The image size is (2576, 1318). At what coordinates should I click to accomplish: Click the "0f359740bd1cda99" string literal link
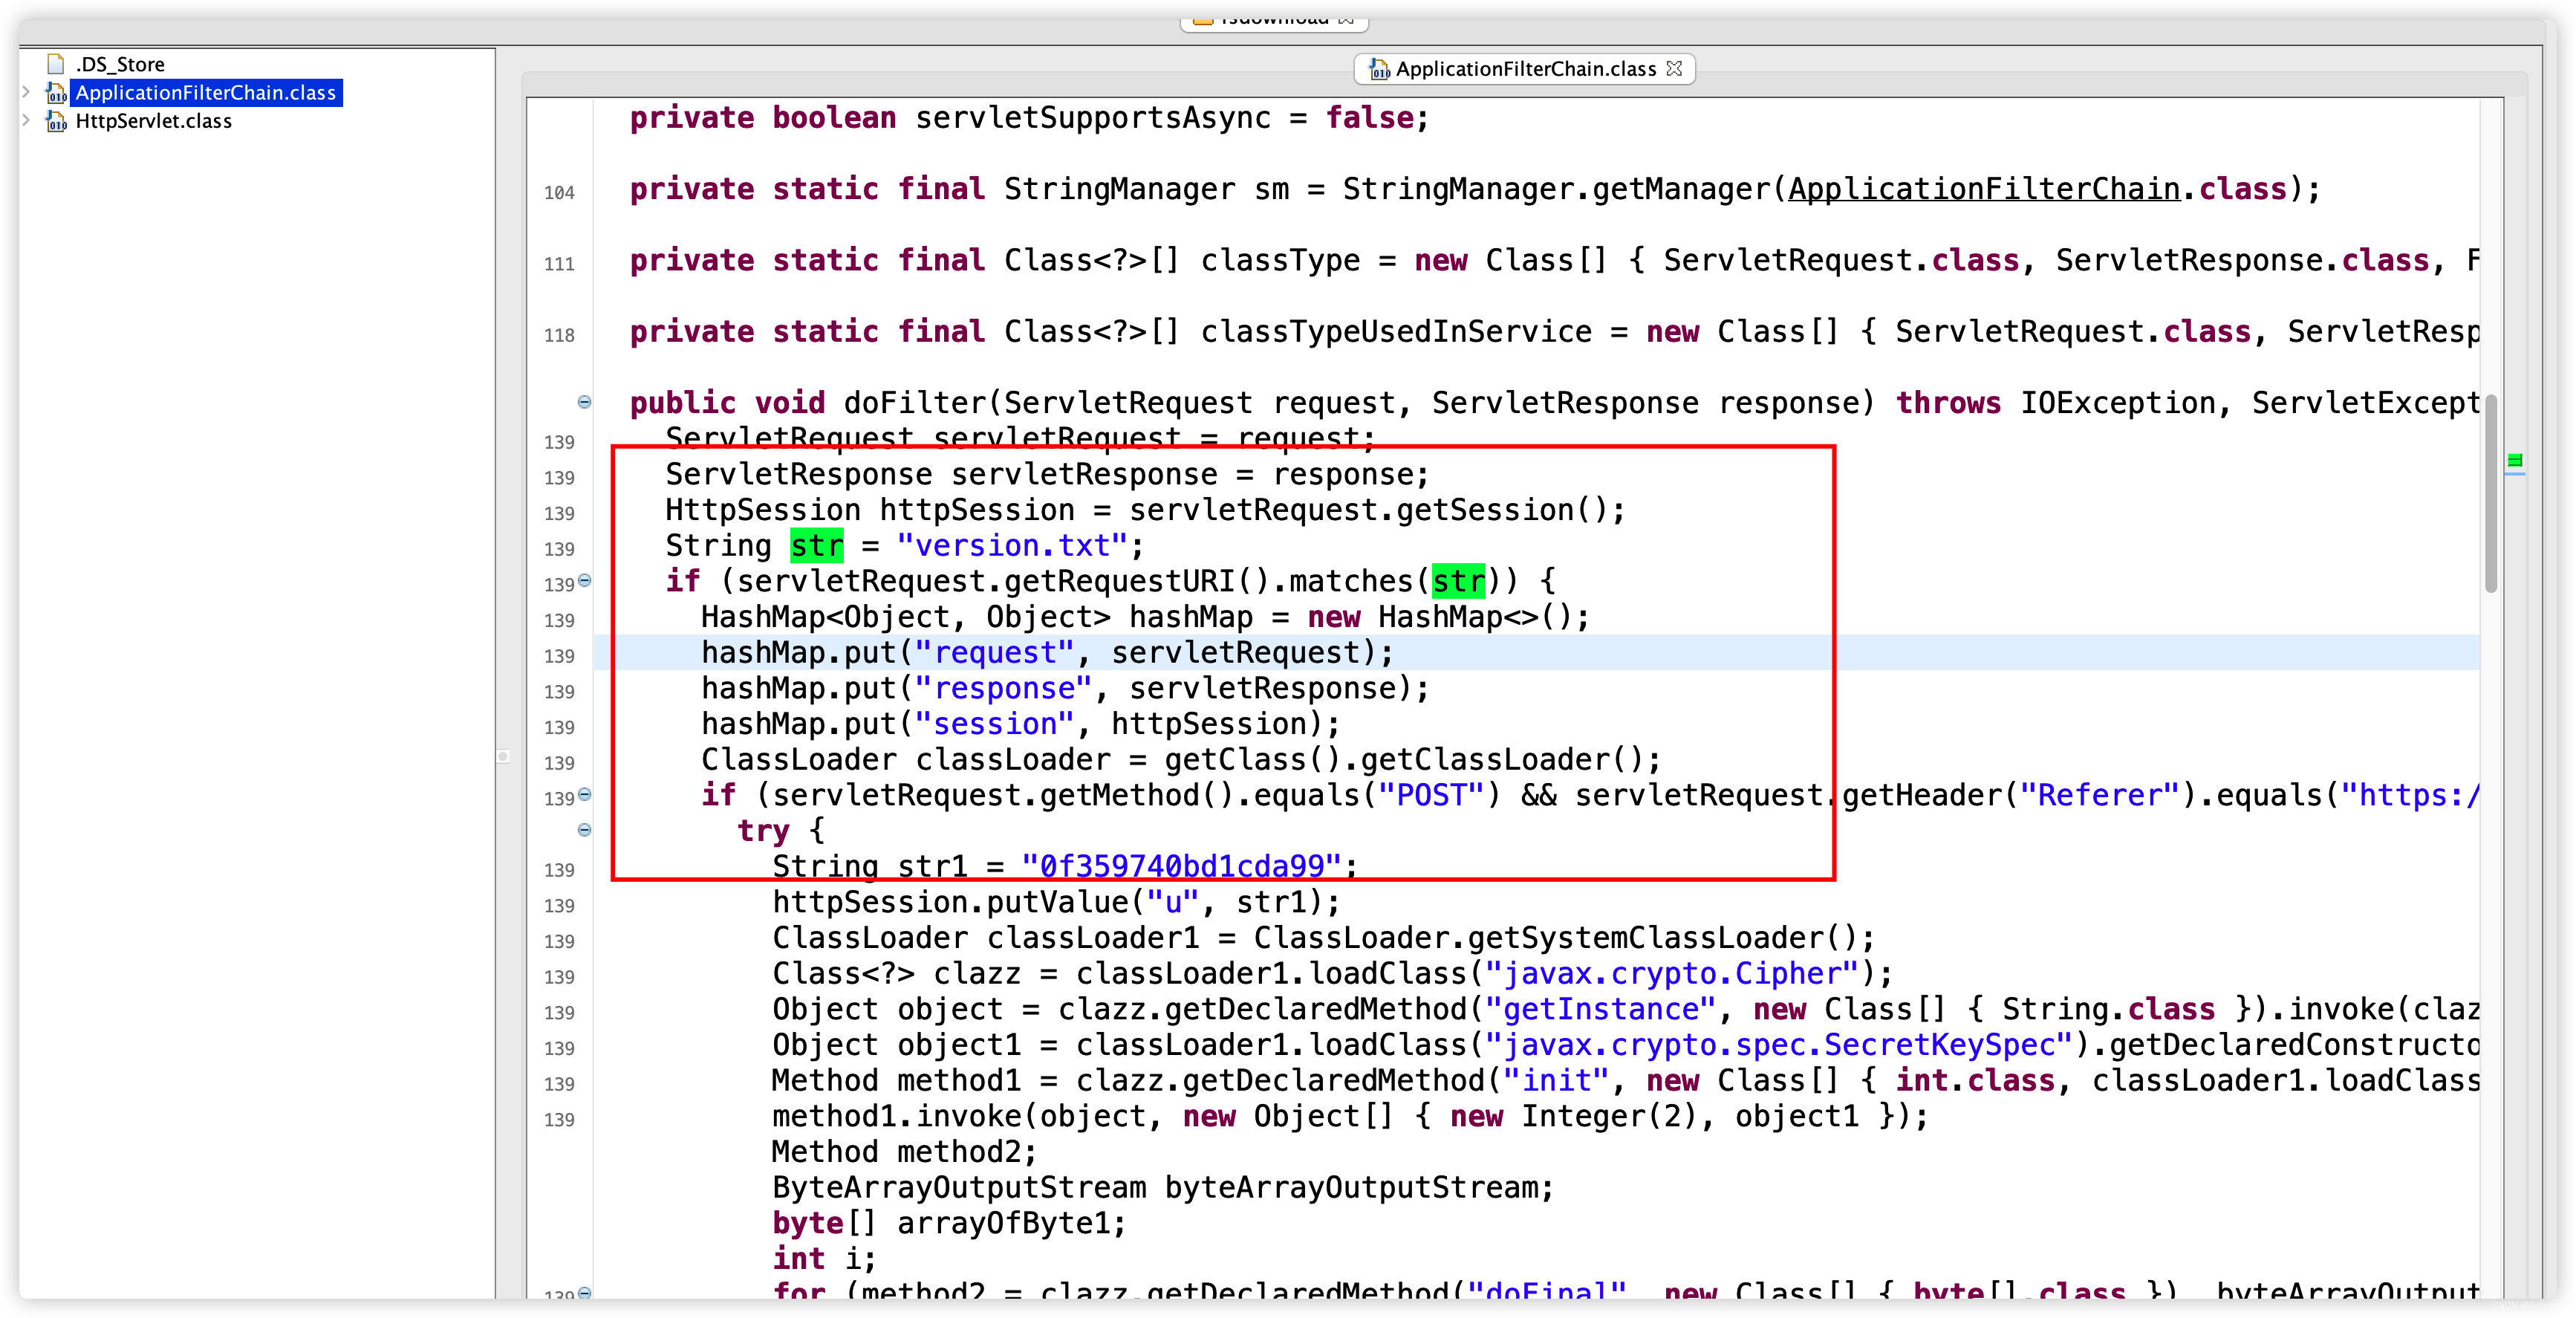(x=1181, y=866)
